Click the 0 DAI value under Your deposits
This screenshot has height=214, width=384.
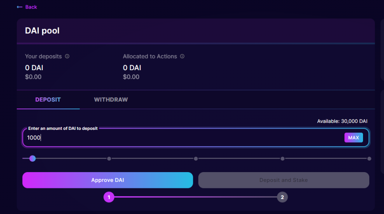34,68
